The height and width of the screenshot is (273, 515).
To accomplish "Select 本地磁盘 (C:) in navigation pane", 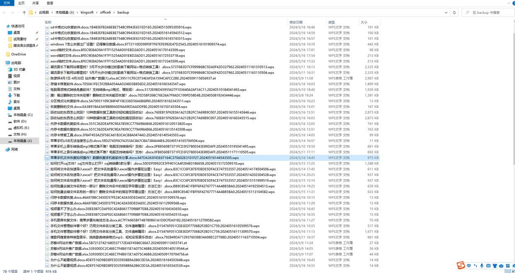I will pyautogui.click(x=23, y=115).
